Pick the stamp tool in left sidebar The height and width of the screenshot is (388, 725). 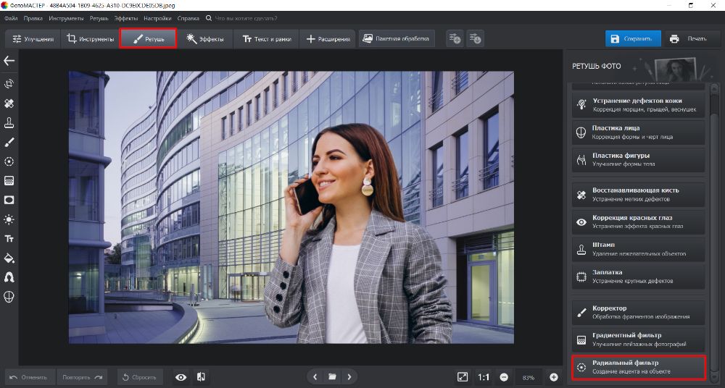coord(9,122)
